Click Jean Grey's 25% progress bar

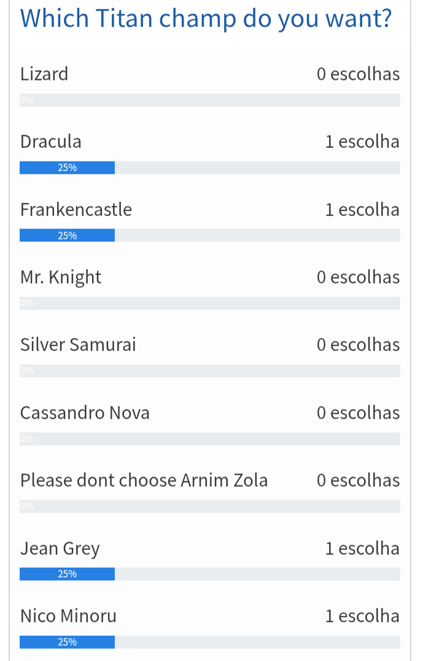click(68, 574)
